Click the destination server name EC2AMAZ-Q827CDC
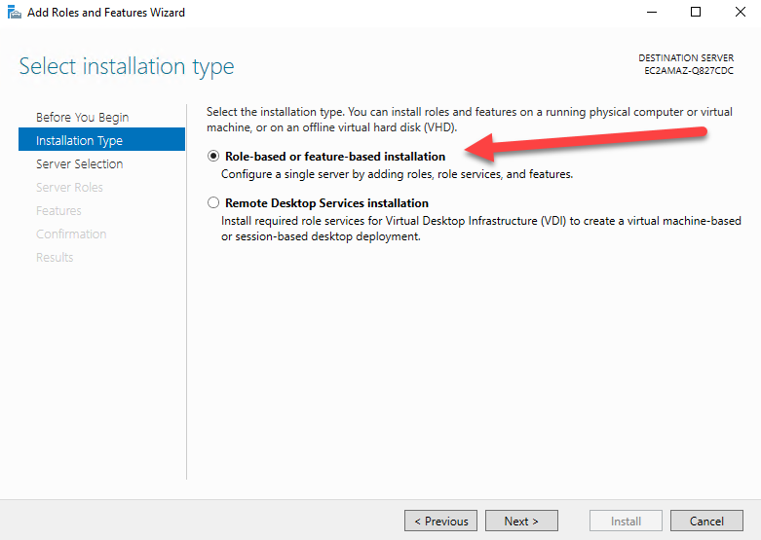Screen dimensions: 761x540 click(689, 71)
